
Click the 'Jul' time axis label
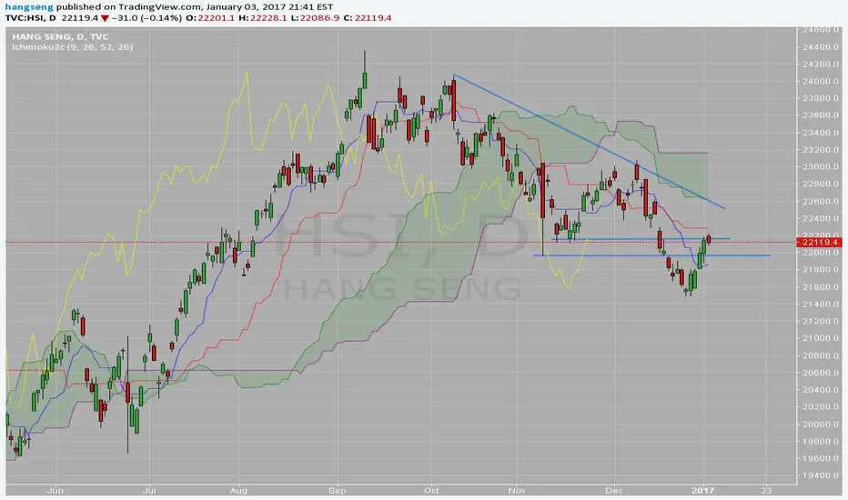click(148, 491)
